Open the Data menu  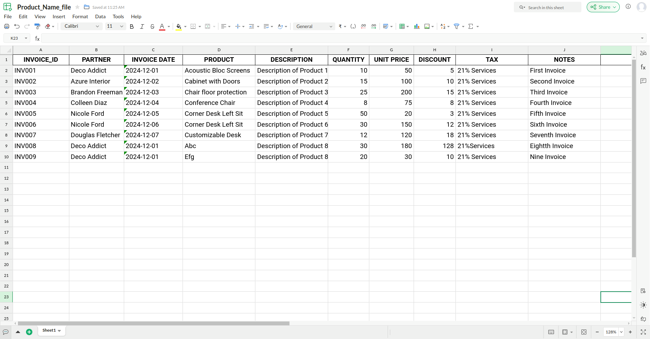pyautogui.click(x=100, y=16)
